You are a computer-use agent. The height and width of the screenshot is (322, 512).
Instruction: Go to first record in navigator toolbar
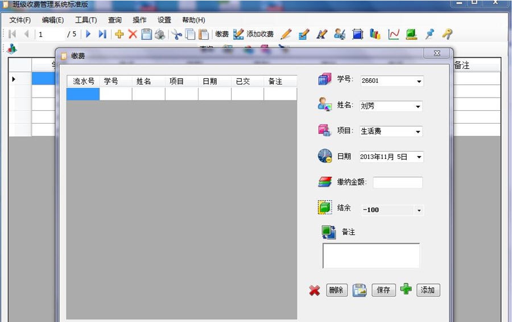pyautogui.click(x=13, y=34)
